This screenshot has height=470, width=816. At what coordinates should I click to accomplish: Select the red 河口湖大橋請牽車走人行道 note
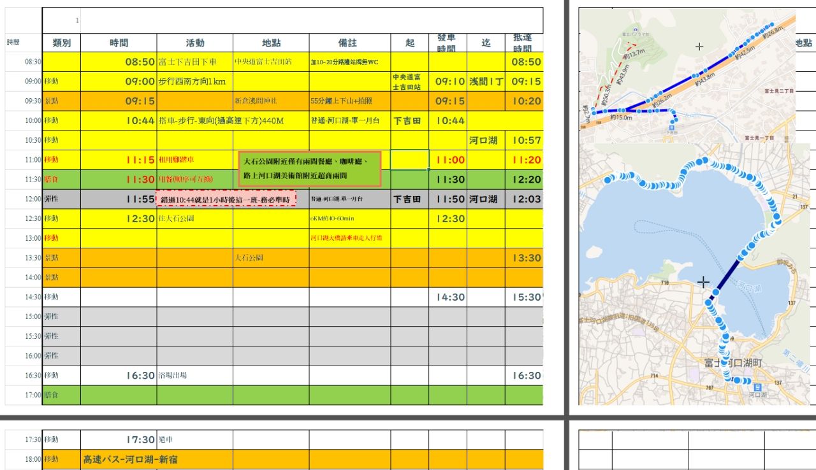click(350, 238)
